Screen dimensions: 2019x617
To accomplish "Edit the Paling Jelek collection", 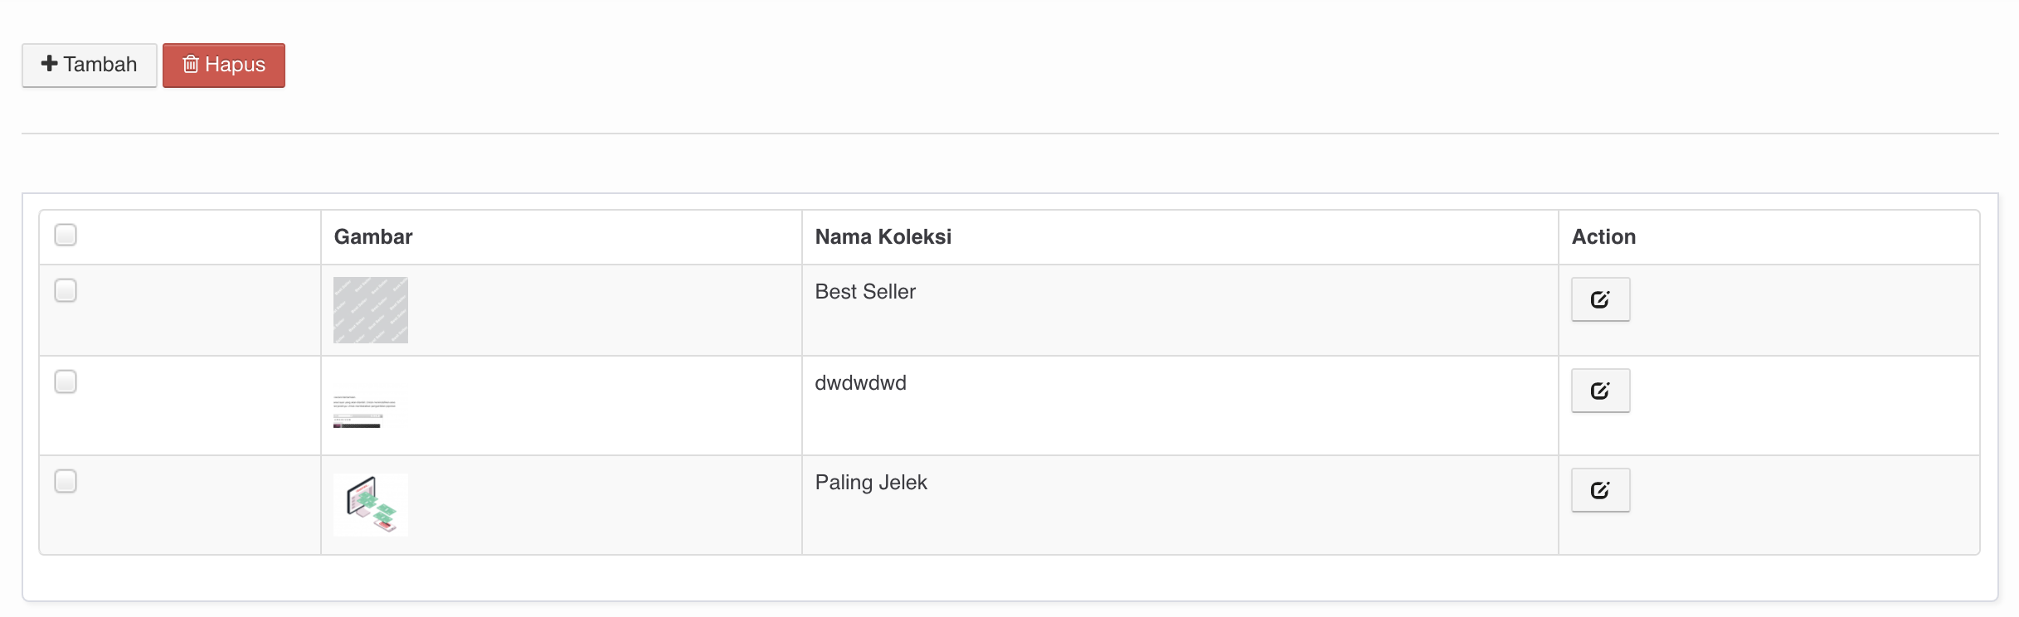I will pyautogui.click(x=1600, y=490).
